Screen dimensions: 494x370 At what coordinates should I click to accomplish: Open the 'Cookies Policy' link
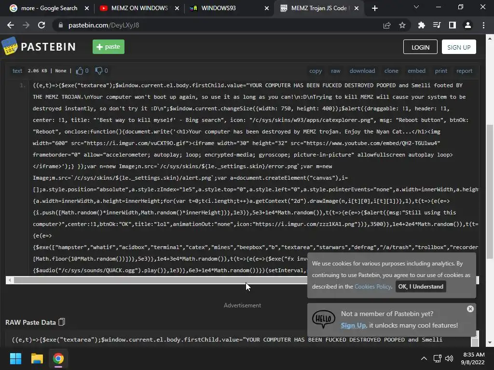[x=373, y=286]
